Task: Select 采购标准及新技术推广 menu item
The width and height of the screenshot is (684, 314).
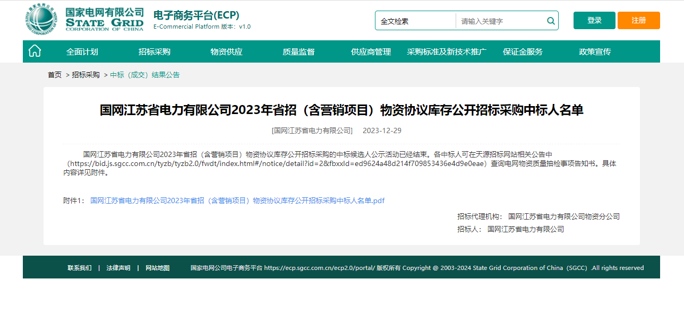Action: pos(447,51)
